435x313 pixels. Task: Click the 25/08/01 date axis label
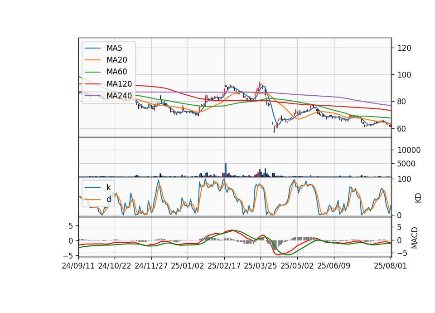point(390,266)
